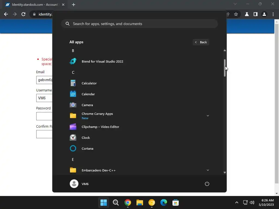Click scroll-down arrow of apps list
279x209 pixels.
225,172
